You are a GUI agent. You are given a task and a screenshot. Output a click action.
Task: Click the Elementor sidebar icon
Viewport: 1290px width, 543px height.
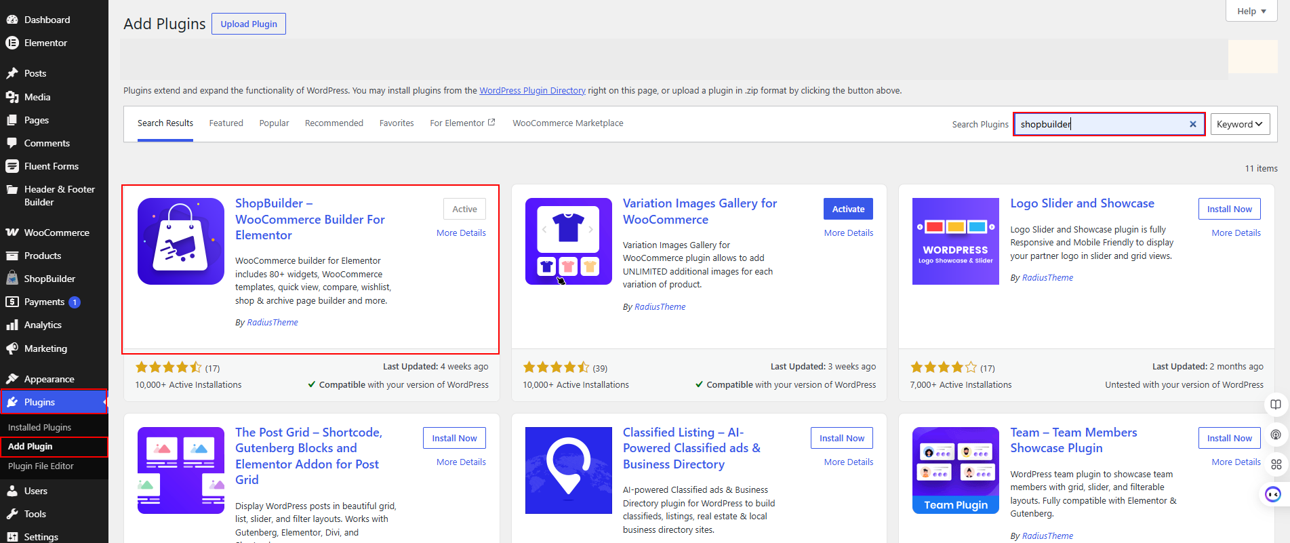click(12, 43)
